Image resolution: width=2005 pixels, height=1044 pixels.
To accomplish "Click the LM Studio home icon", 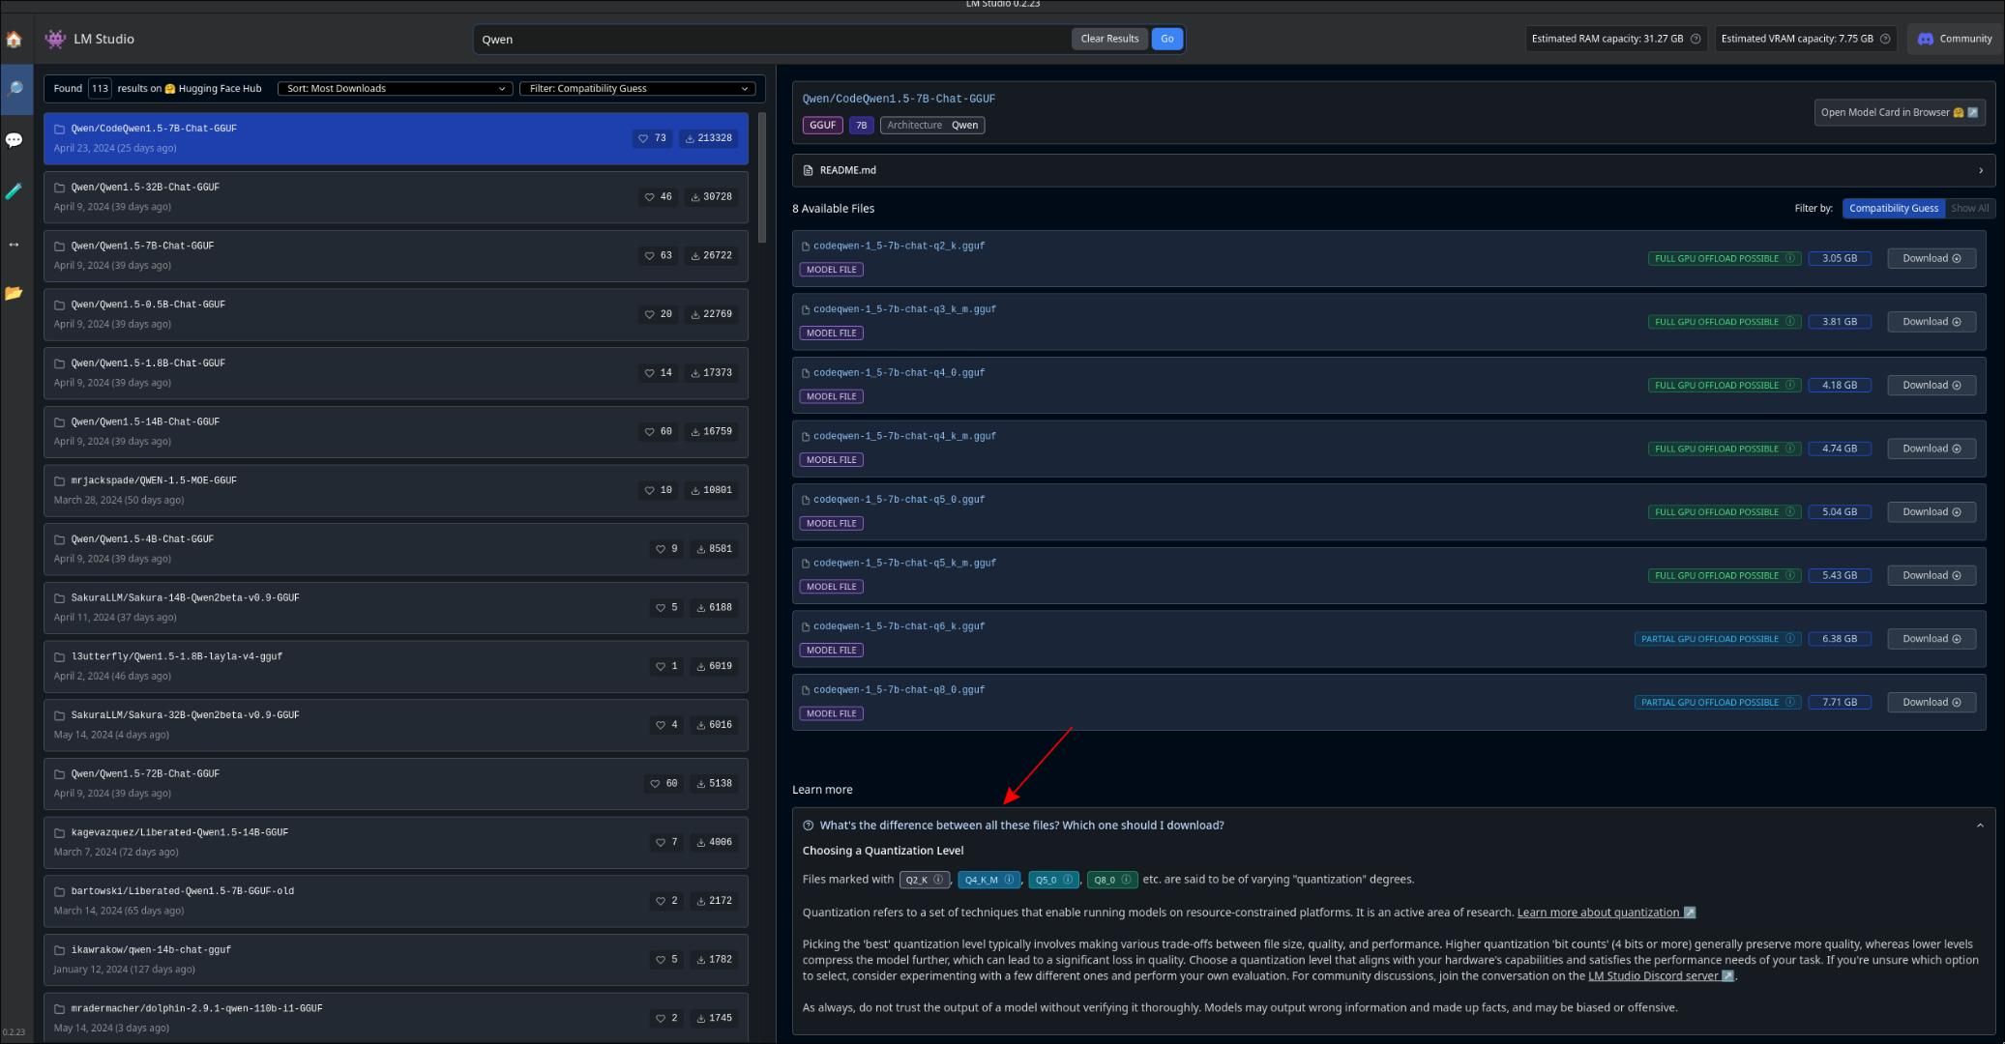I will pos(15,39).
